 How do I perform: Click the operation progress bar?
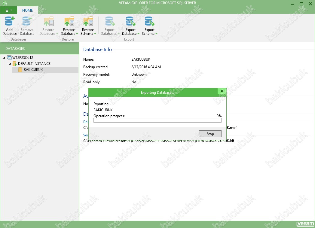click(157, 120)
